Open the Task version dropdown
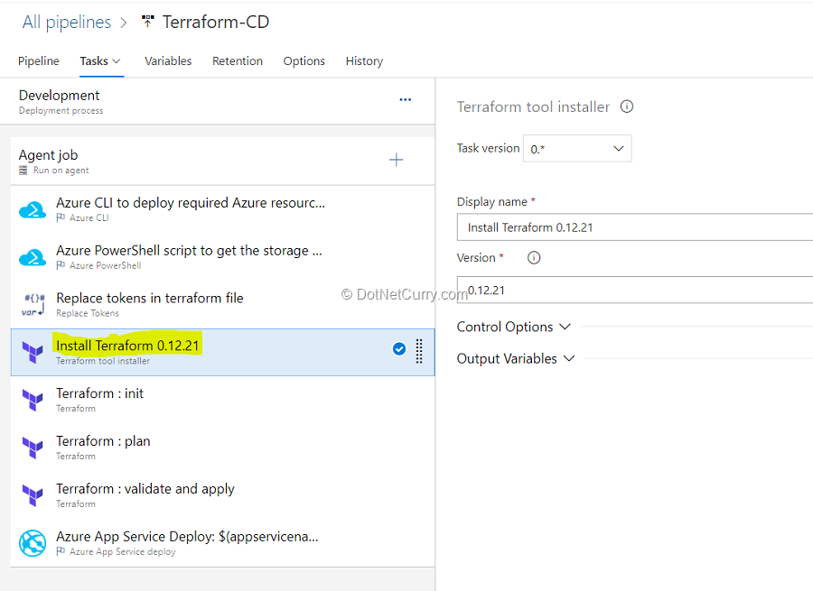 [577, 149]
